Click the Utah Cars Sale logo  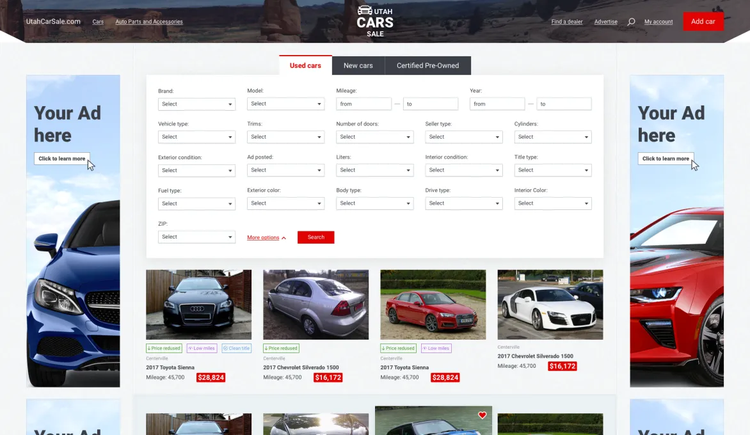tap(375, 22)
